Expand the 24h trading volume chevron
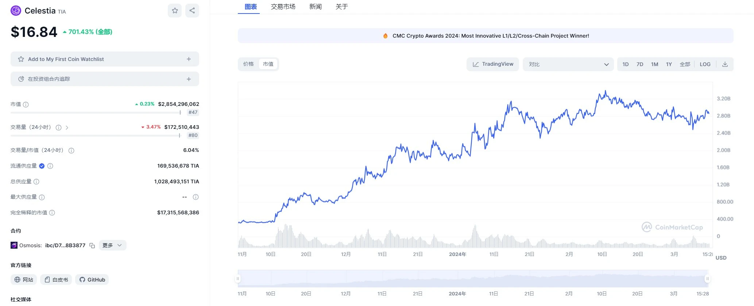Image resolution: width=754 pixels, height=306 pixels. 67,127
